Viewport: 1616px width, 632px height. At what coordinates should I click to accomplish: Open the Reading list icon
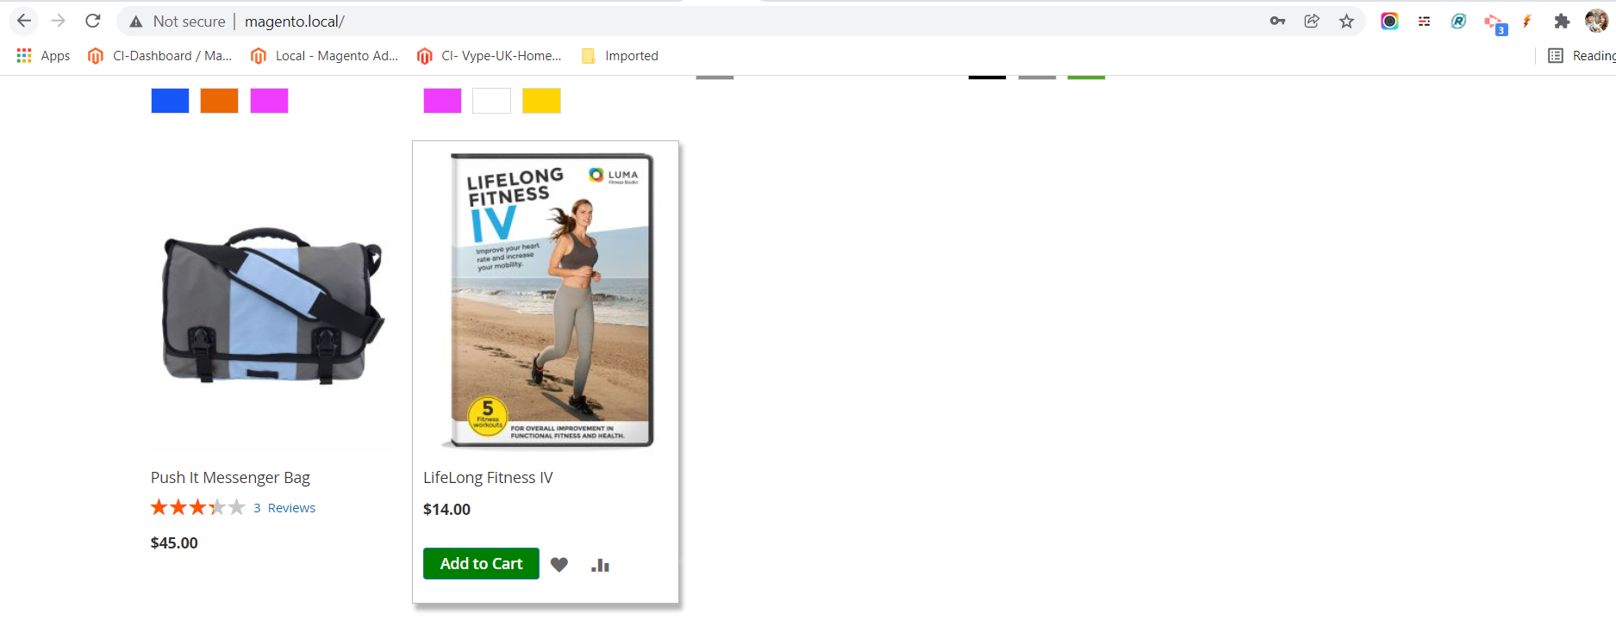[1556, 56]
